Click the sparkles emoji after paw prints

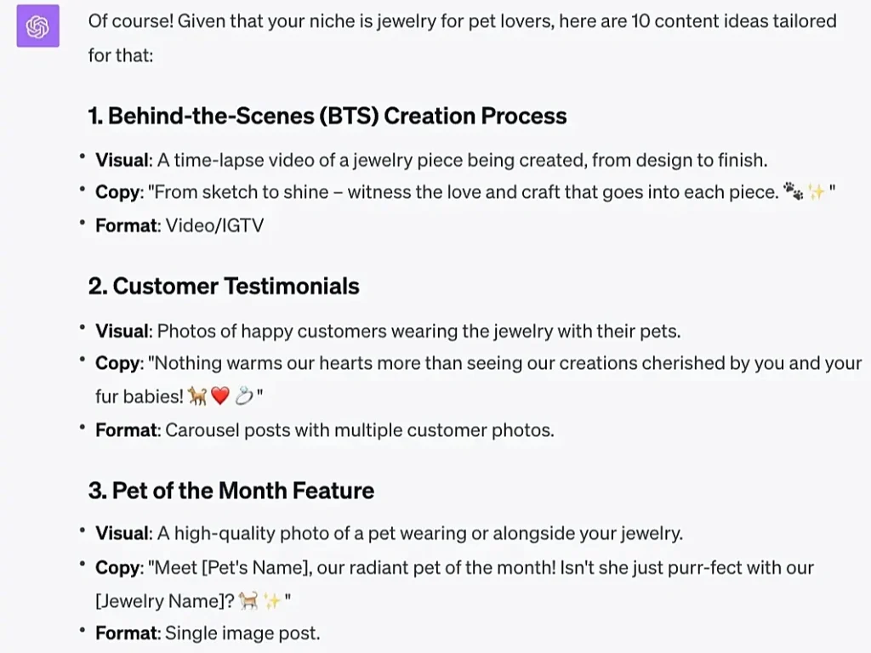[816, 192]
